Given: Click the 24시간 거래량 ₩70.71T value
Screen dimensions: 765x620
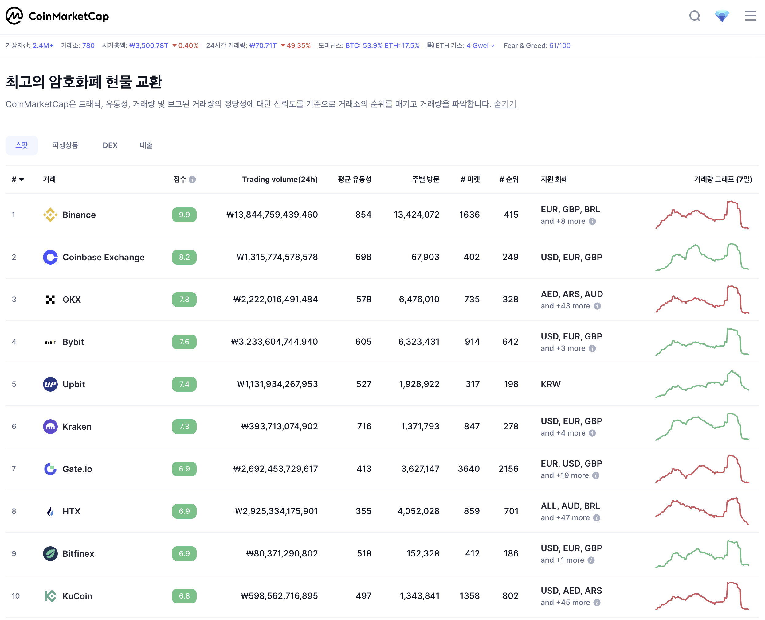Looking at the screenshot, I should tap(263, 45).
